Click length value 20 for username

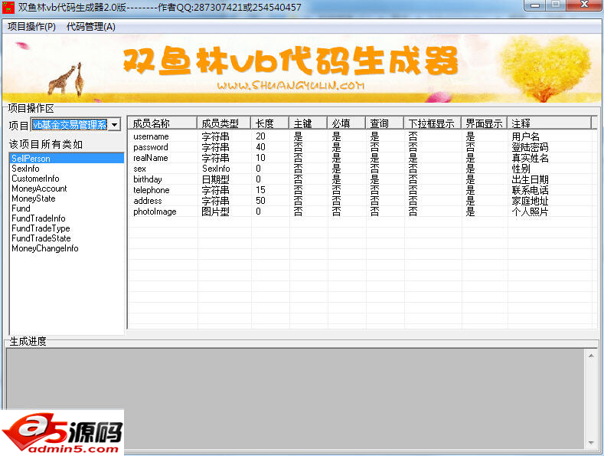click(x=260, y=136)
